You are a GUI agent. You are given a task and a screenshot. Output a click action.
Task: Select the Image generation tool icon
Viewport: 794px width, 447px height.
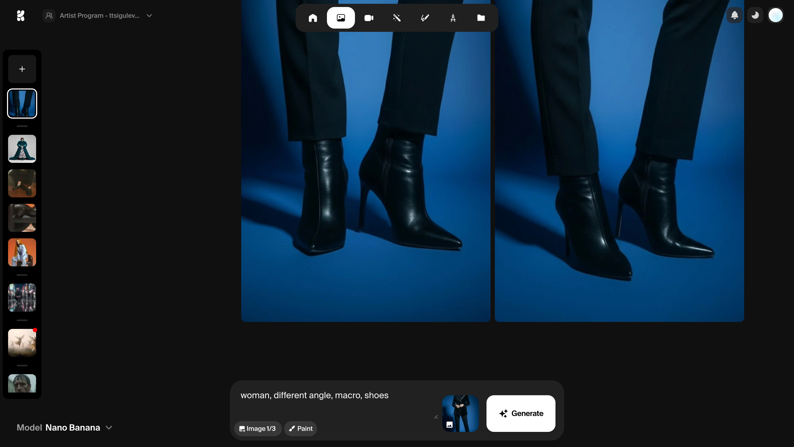click(x=341, y=18)
